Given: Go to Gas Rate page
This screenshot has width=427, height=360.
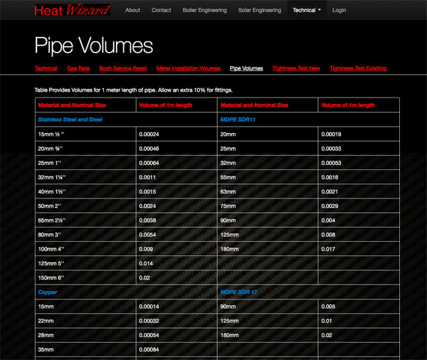Looking at the screenshot, I should [78, 68].
